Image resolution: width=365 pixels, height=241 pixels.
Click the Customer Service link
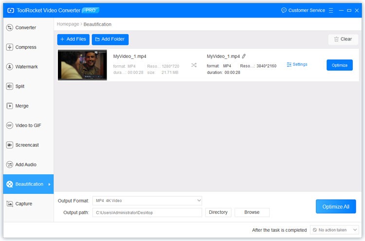tap(307, 11)
